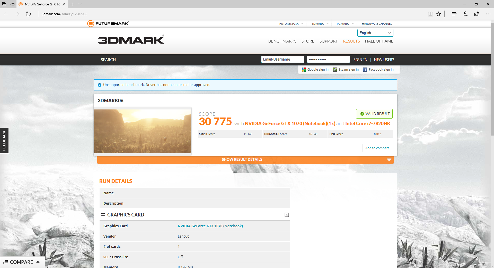Click the SIGN IN button
The image size is (494, 268).
click(360, 60)
